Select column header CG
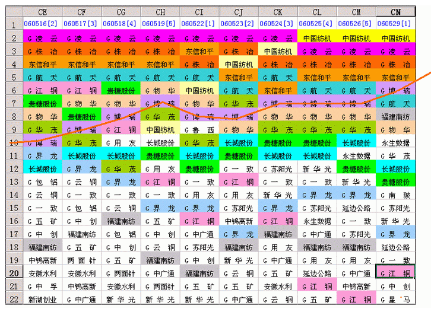 (121, 12)
